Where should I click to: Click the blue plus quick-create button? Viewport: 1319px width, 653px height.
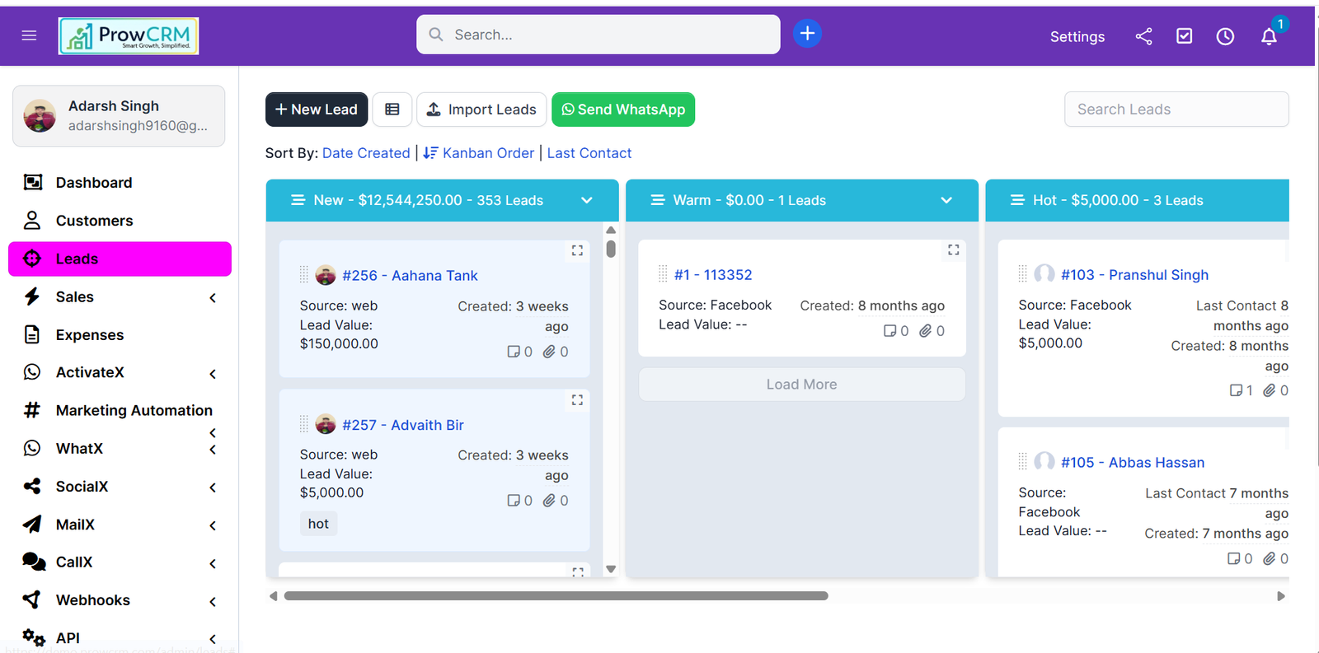[807, 34]
